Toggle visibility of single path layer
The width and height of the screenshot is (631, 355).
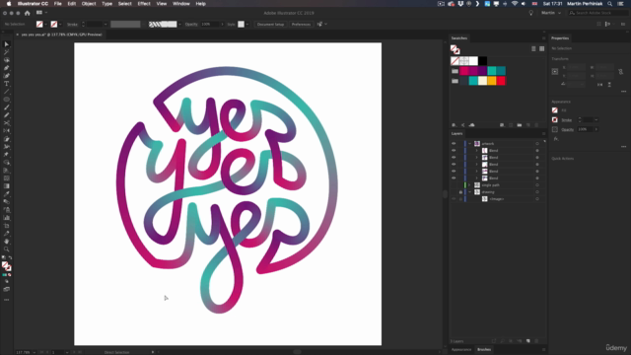click(454, 185)
